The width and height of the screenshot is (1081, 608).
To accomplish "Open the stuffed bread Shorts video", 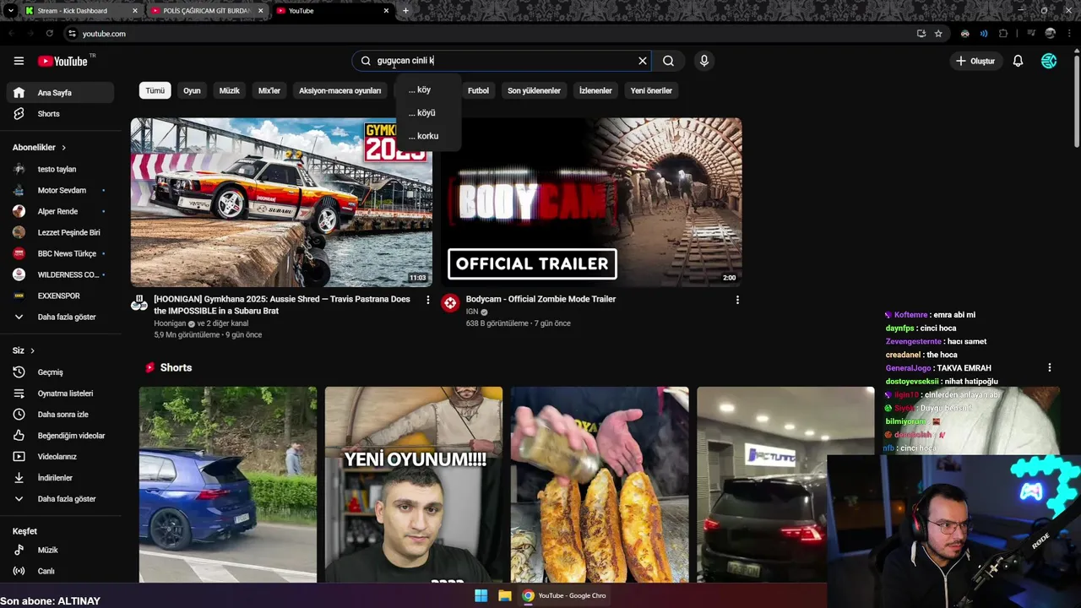I will coord(600,485).
